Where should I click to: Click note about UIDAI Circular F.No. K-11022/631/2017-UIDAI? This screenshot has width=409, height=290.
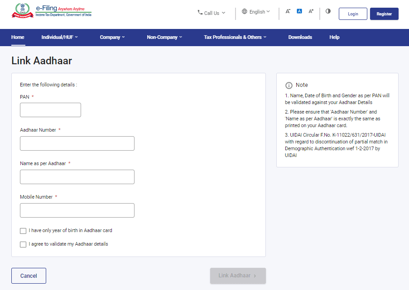[337, 145]
